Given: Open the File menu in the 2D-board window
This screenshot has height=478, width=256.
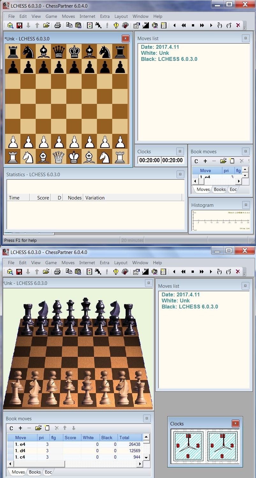Looking at the screenshot, I should click(x=11, y=16).
